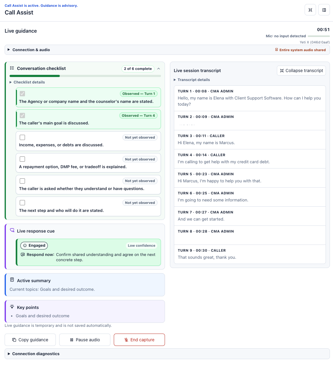Click the Collapse transcript button
This screenshot has width=333, height=365.
(x=301, y=71)
